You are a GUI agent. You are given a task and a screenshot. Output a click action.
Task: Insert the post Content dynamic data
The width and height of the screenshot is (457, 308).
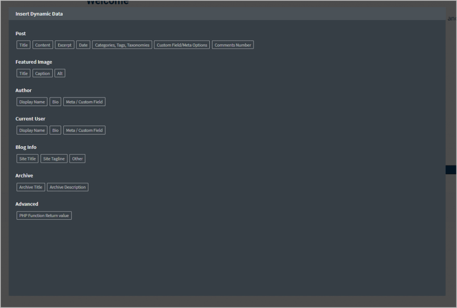pyautogui.click(x=42, y=45)
